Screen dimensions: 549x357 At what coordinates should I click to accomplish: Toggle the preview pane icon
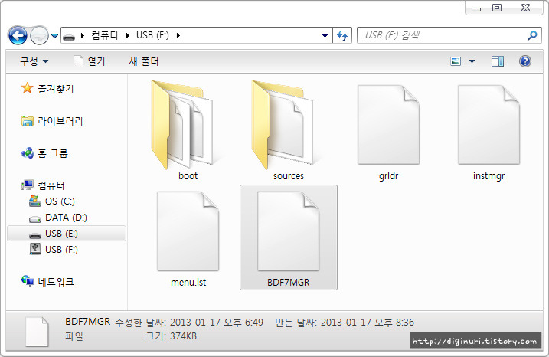pos(498,61)
